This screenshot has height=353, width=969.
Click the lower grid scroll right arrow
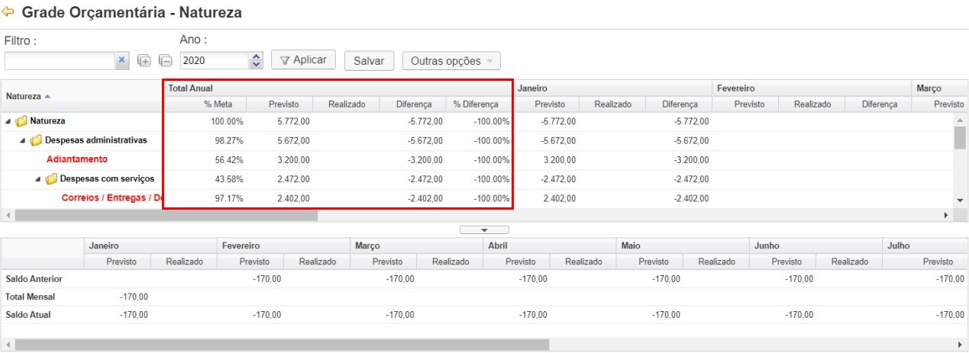pyautogui.click(x=961, y=345)
